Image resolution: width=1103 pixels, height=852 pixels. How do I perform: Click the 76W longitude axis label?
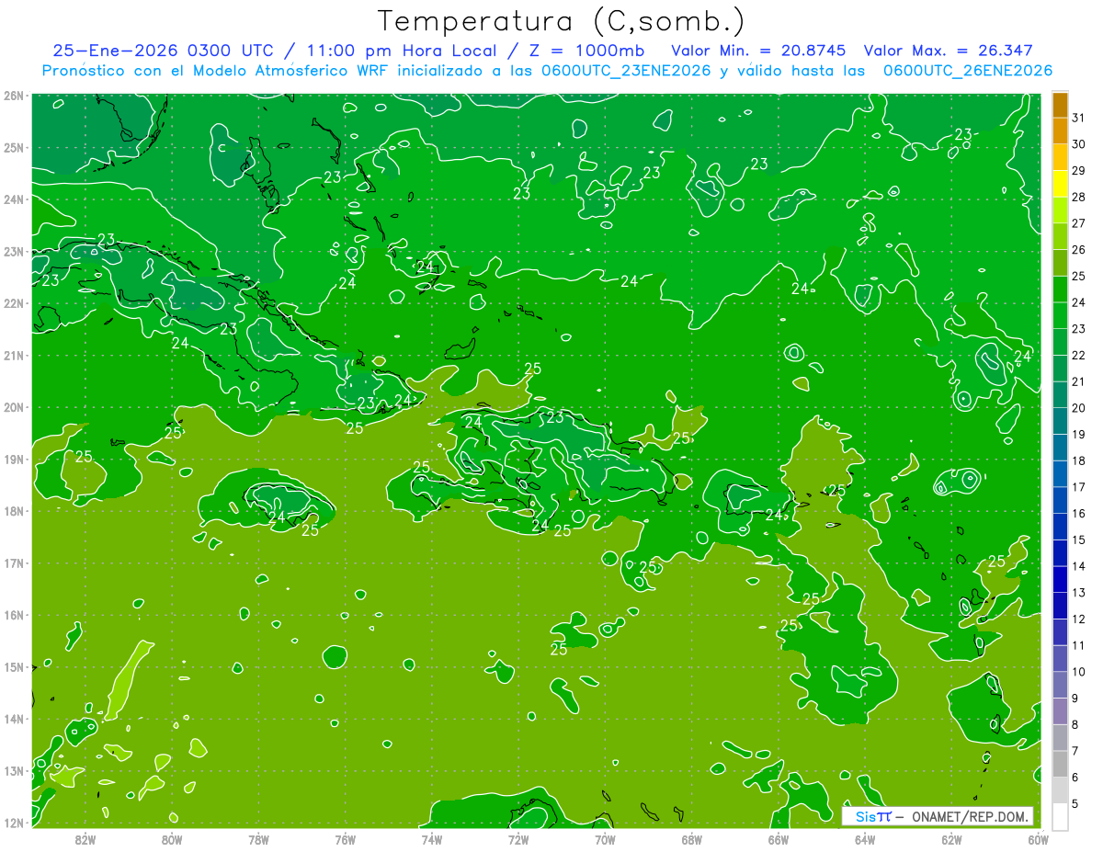(x=346, y=839)
